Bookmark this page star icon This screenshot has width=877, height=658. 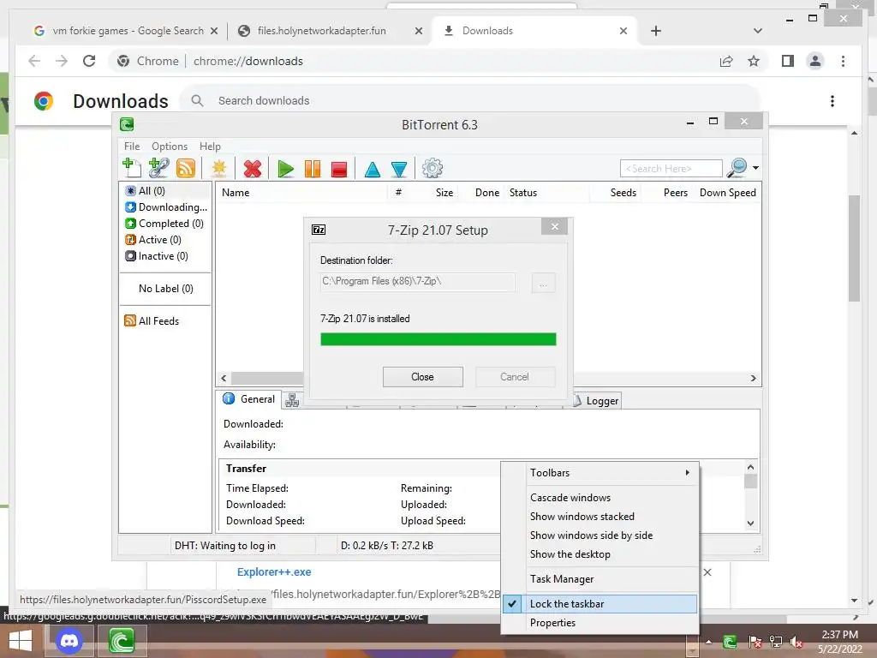754,61
